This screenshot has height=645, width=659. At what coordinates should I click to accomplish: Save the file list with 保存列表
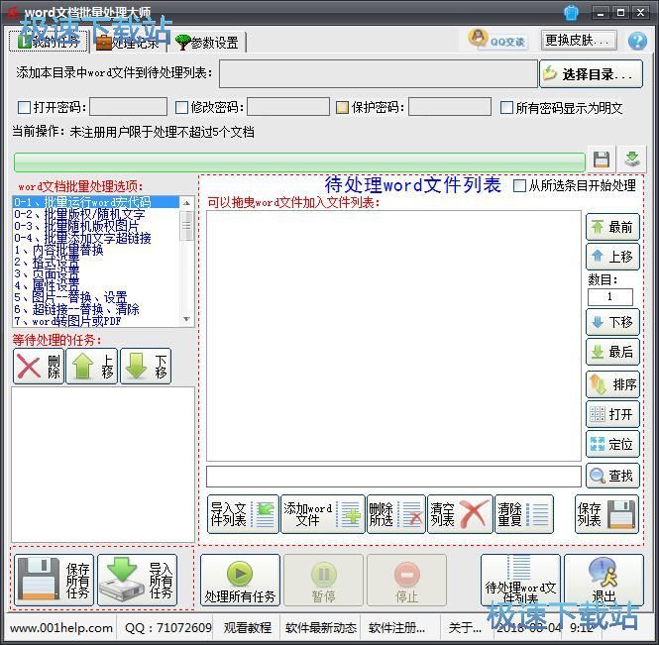tap(606, 514)
